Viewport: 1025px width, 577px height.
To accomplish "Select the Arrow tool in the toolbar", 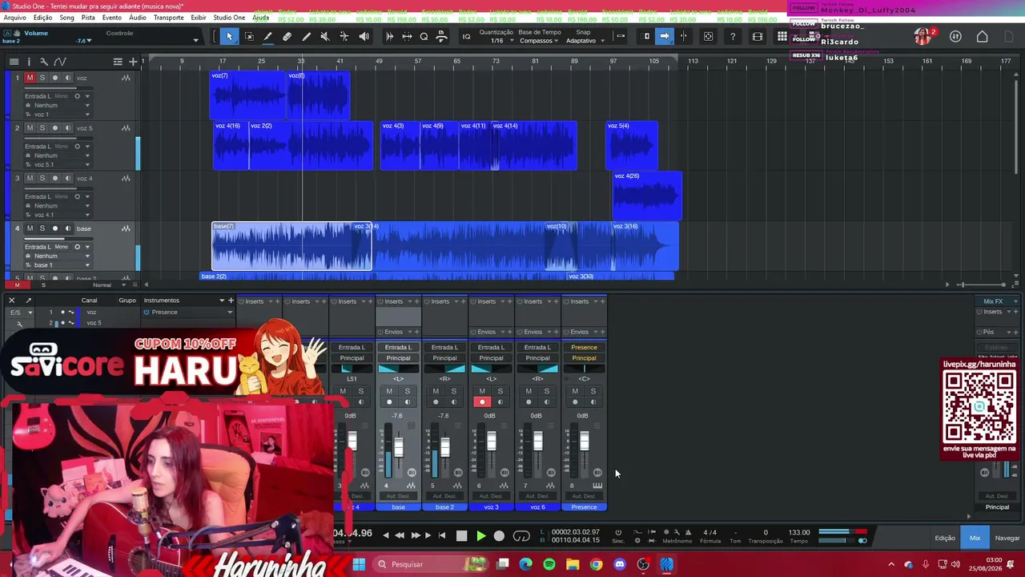I will (229, 36).
